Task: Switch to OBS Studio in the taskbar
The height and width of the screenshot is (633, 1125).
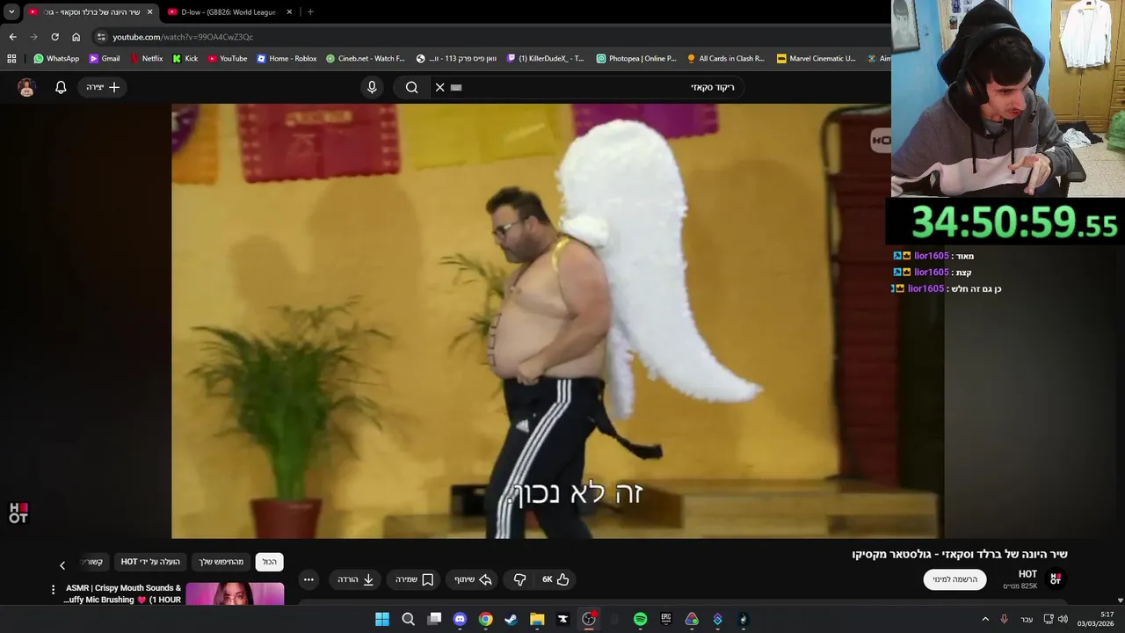Action: pos(589,619)
